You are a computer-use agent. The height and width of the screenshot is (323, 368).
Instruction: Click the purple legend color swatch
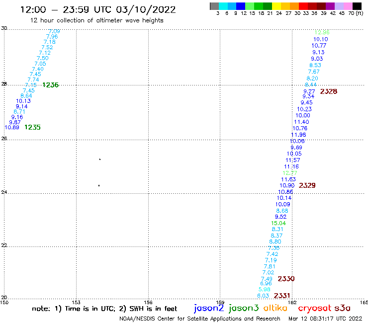[x=330, y=6]
